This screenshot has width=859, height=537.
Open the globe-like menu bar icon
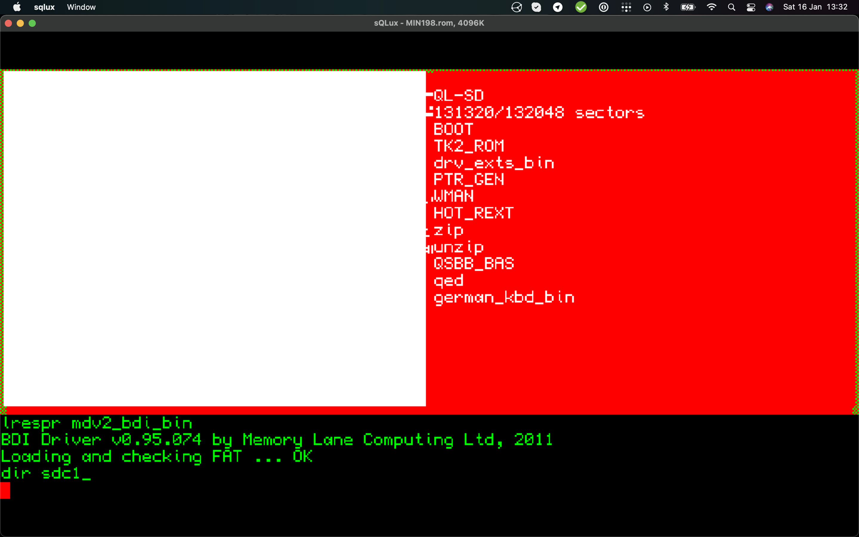click(x=517, y=7)
